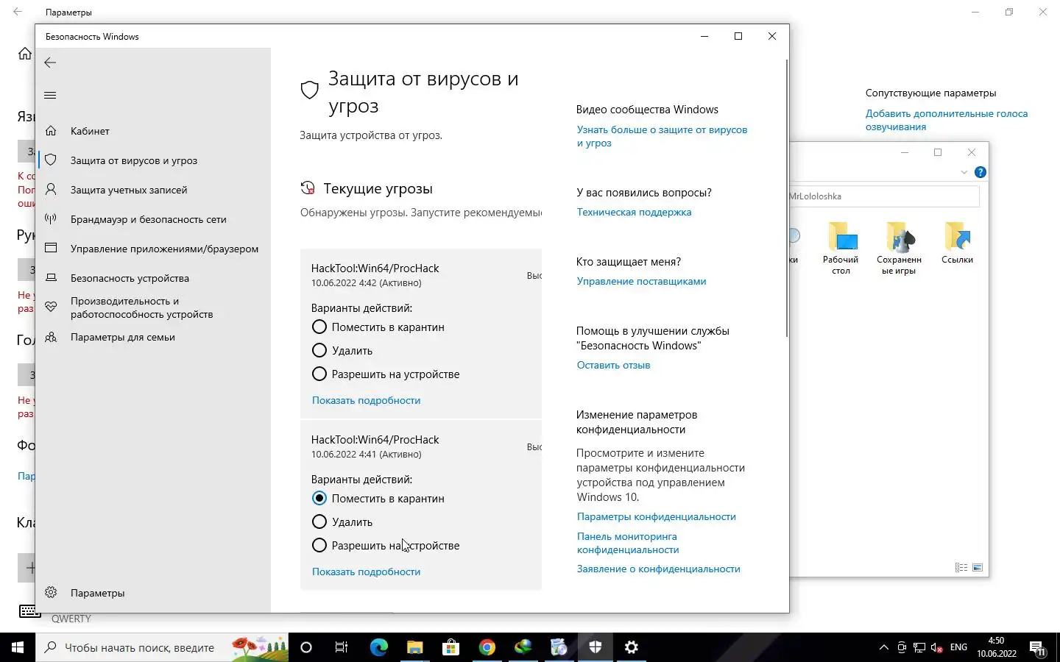
Task: Click the Windows Security vertical scrollbar
Action: tap(786, 199)
